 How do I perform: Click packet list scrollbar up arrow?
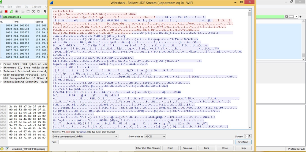click(303, 21)
